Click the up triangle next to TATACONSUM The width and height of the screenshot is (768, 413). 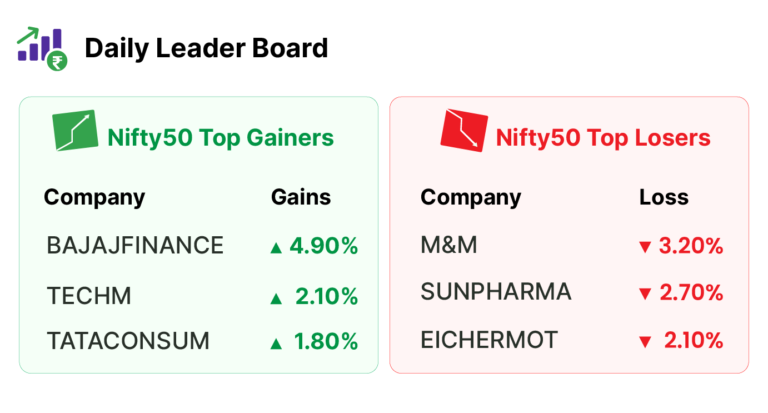pyautogui.click(x=276, y=344)
